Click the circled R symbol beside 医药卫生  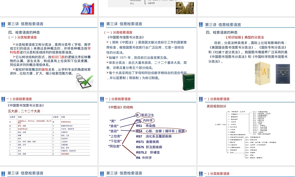pyautogui.click(x=137, y=115)
